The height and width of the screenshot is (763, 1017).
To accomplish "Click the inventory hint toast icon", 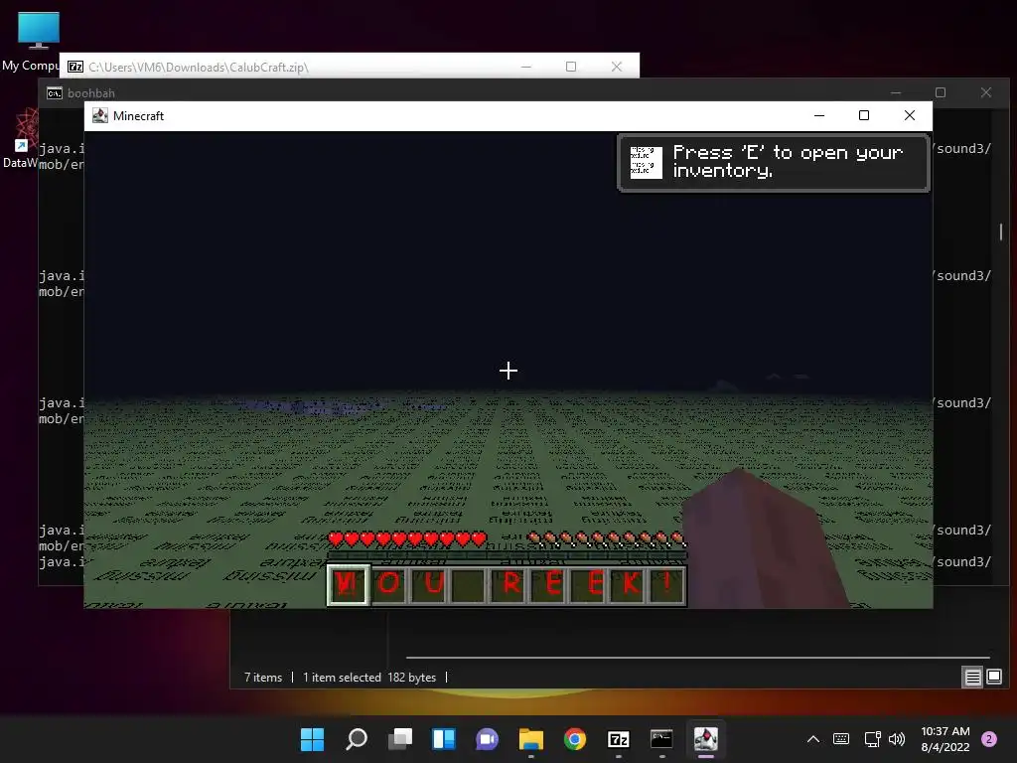I will (646, 162).
